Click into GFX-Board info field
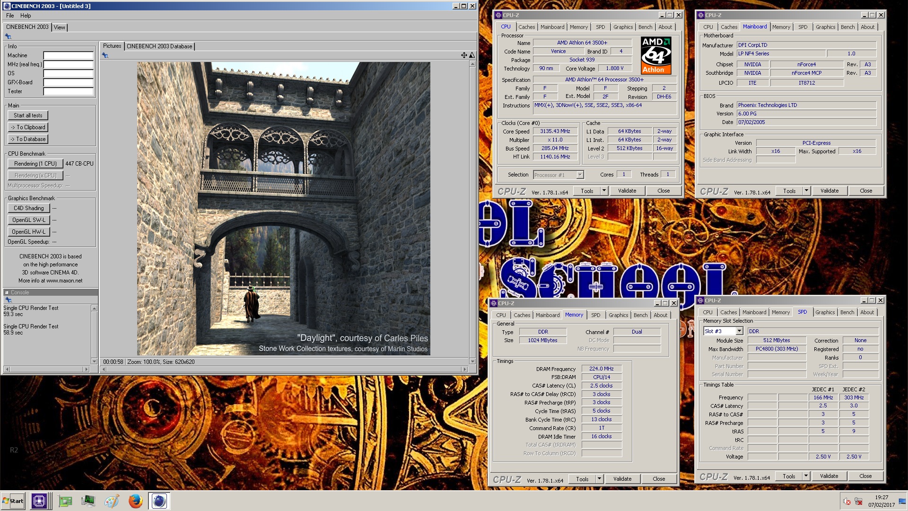 (x=68, y=82)
